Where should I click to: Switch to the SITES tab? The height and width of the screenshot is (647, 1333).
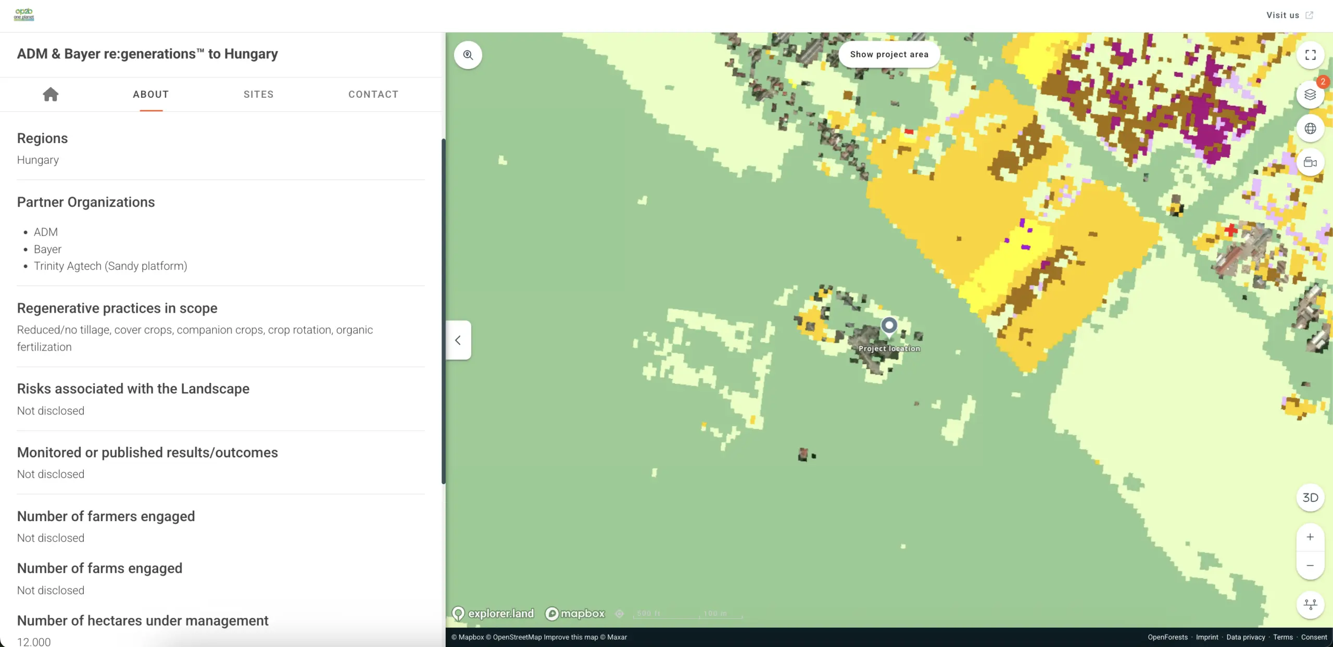pyautogui.click(x=259, y=94)
